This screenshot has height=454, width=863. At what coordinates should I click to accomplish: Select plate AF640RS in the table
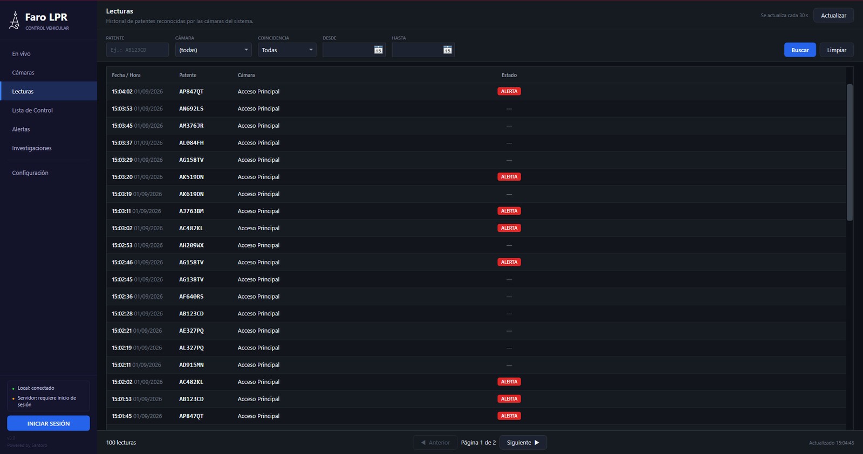pyautogui.click(x=191, y=297)
